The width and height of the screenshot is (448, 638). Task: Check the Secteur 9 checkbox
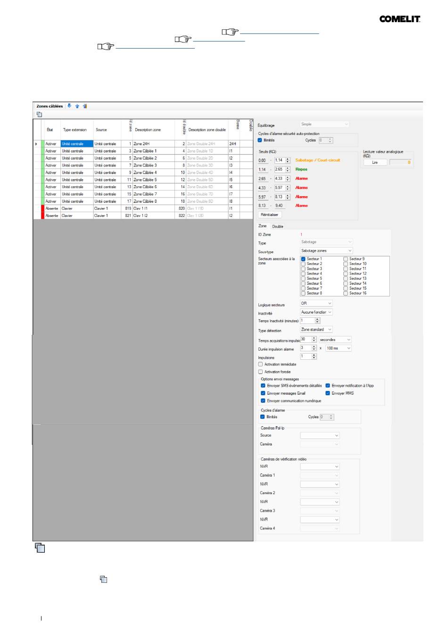tap(346, 259)
